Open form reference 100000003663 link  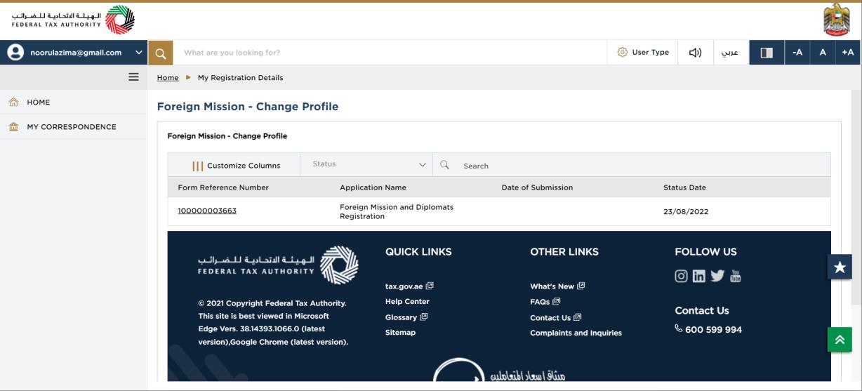click(x=207, y=211)
